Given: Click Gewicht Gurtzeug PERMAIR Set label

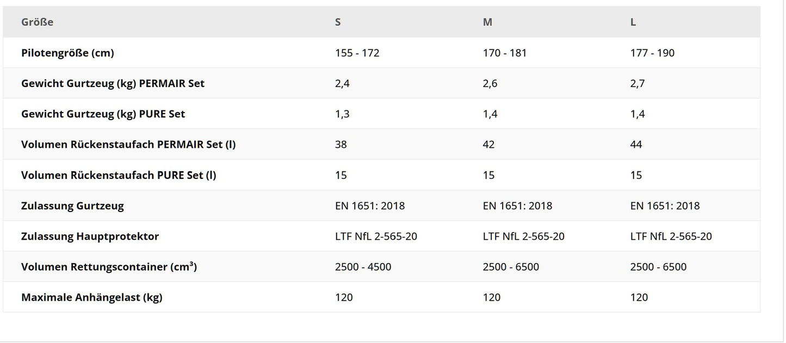Looking at the screenshot, I should click(113, 83).
